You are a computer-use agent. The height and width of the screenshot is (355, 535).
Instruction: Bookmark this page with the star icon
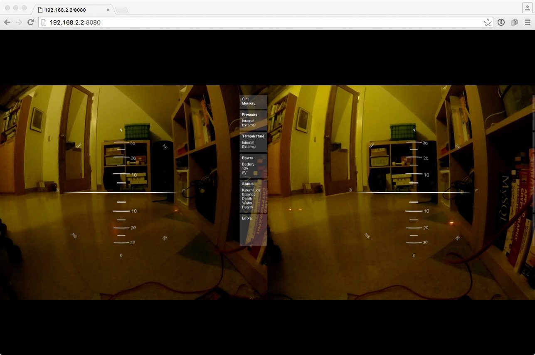(x=488, y=22)
